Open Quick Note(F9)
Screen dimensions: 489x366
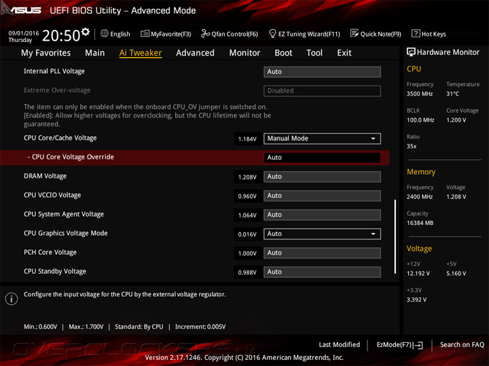tap(376, 34)
